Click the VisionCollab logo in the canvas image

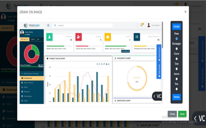tap(32, 25)
